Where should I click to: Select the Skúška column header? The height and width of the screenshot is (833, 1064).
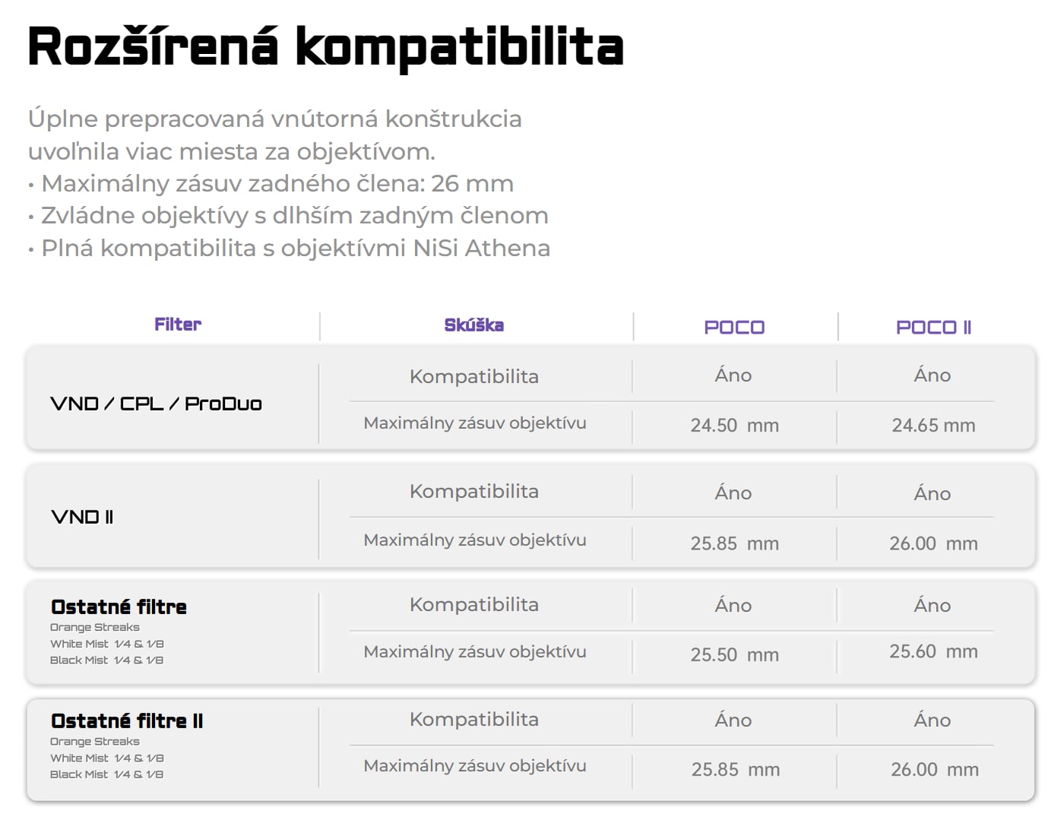tap(474, 325)
